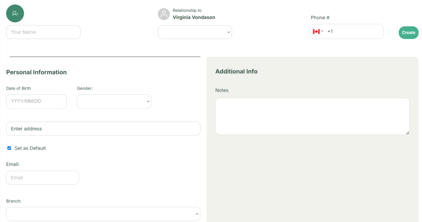The height and width of the screenshot is (222, 422).
Task: Click the Personal Information heading
Action: 36,72
